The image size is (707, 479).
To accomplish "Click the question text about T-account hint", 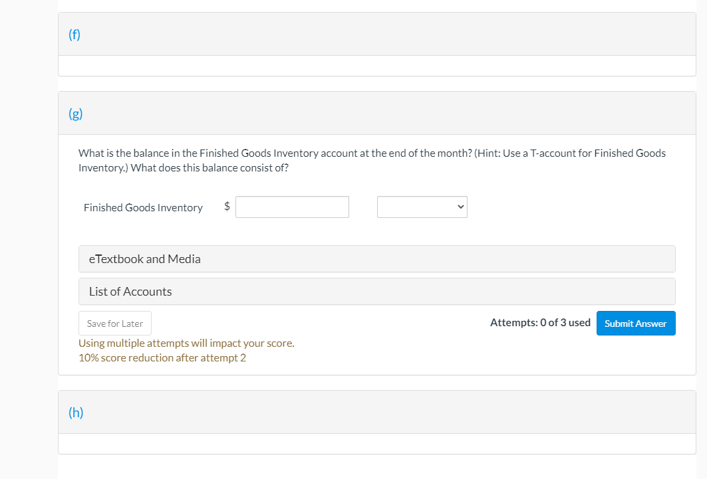I will coord(372,160).
